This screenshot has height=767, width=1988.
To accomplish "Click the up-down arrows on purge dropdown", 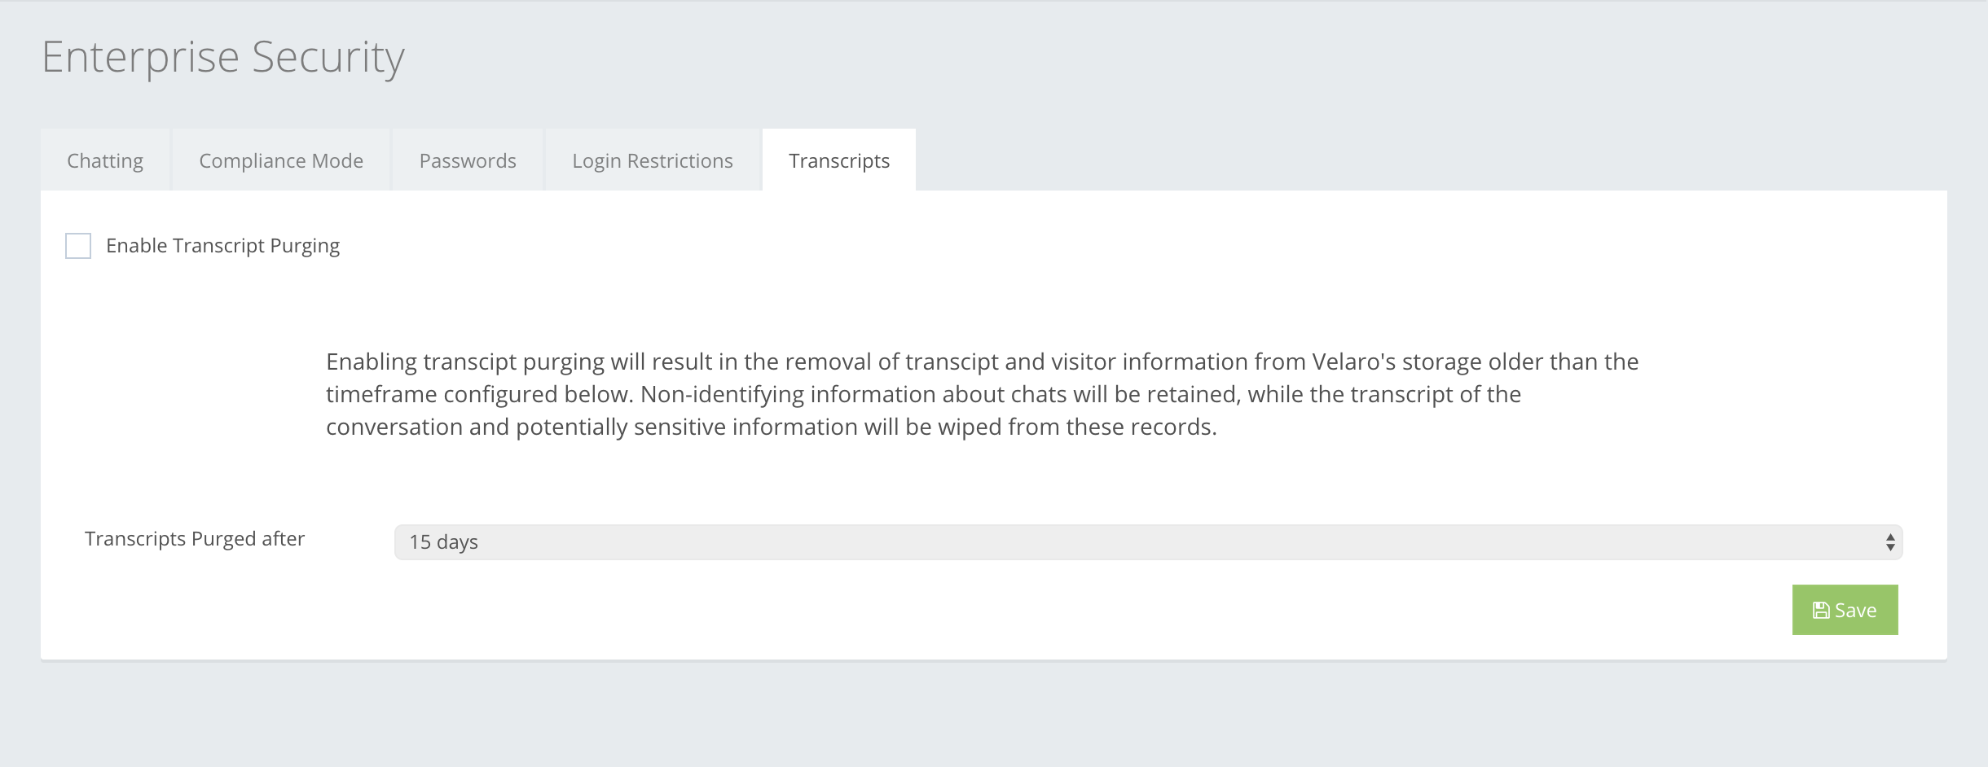I will click(1889, 542).
